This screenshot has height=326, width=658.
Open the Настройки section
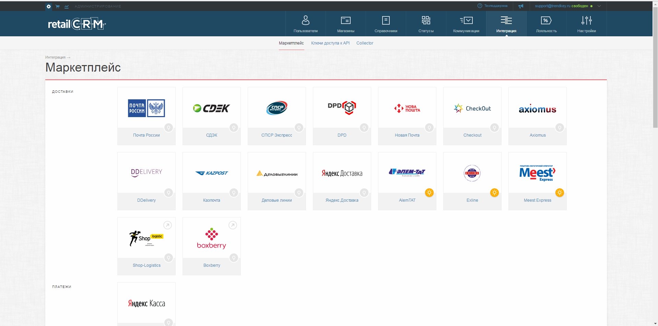586,24
